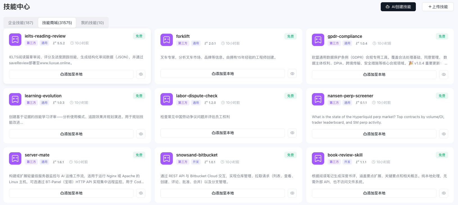Click version 1.0.4 on gpdr-compliance
The height and width of the screenshot is (205, 458).
pos(362,43)
